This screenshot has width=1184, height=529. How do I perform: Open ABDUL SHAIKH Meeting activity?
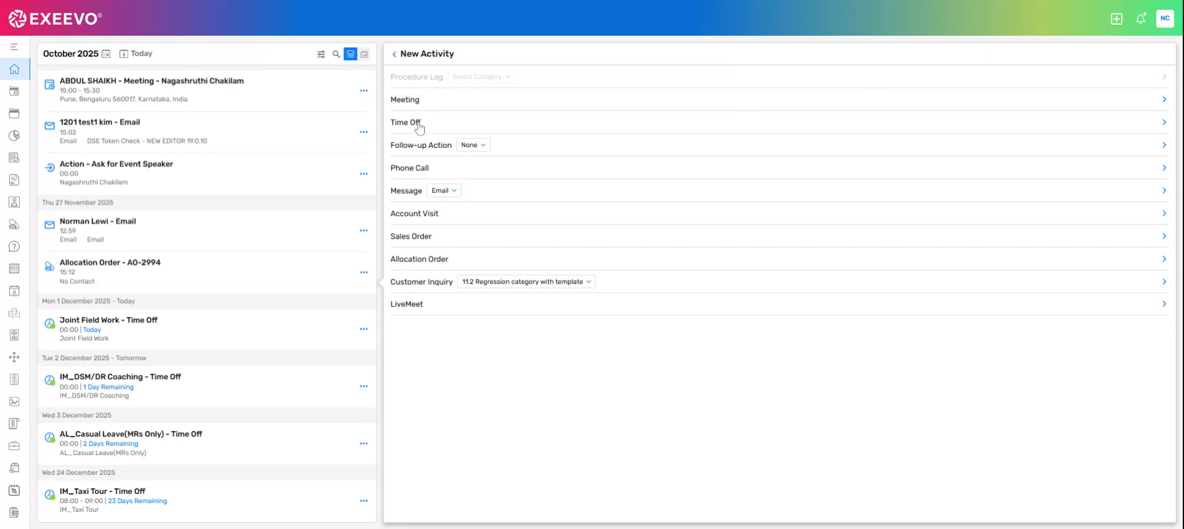(152, 81)
